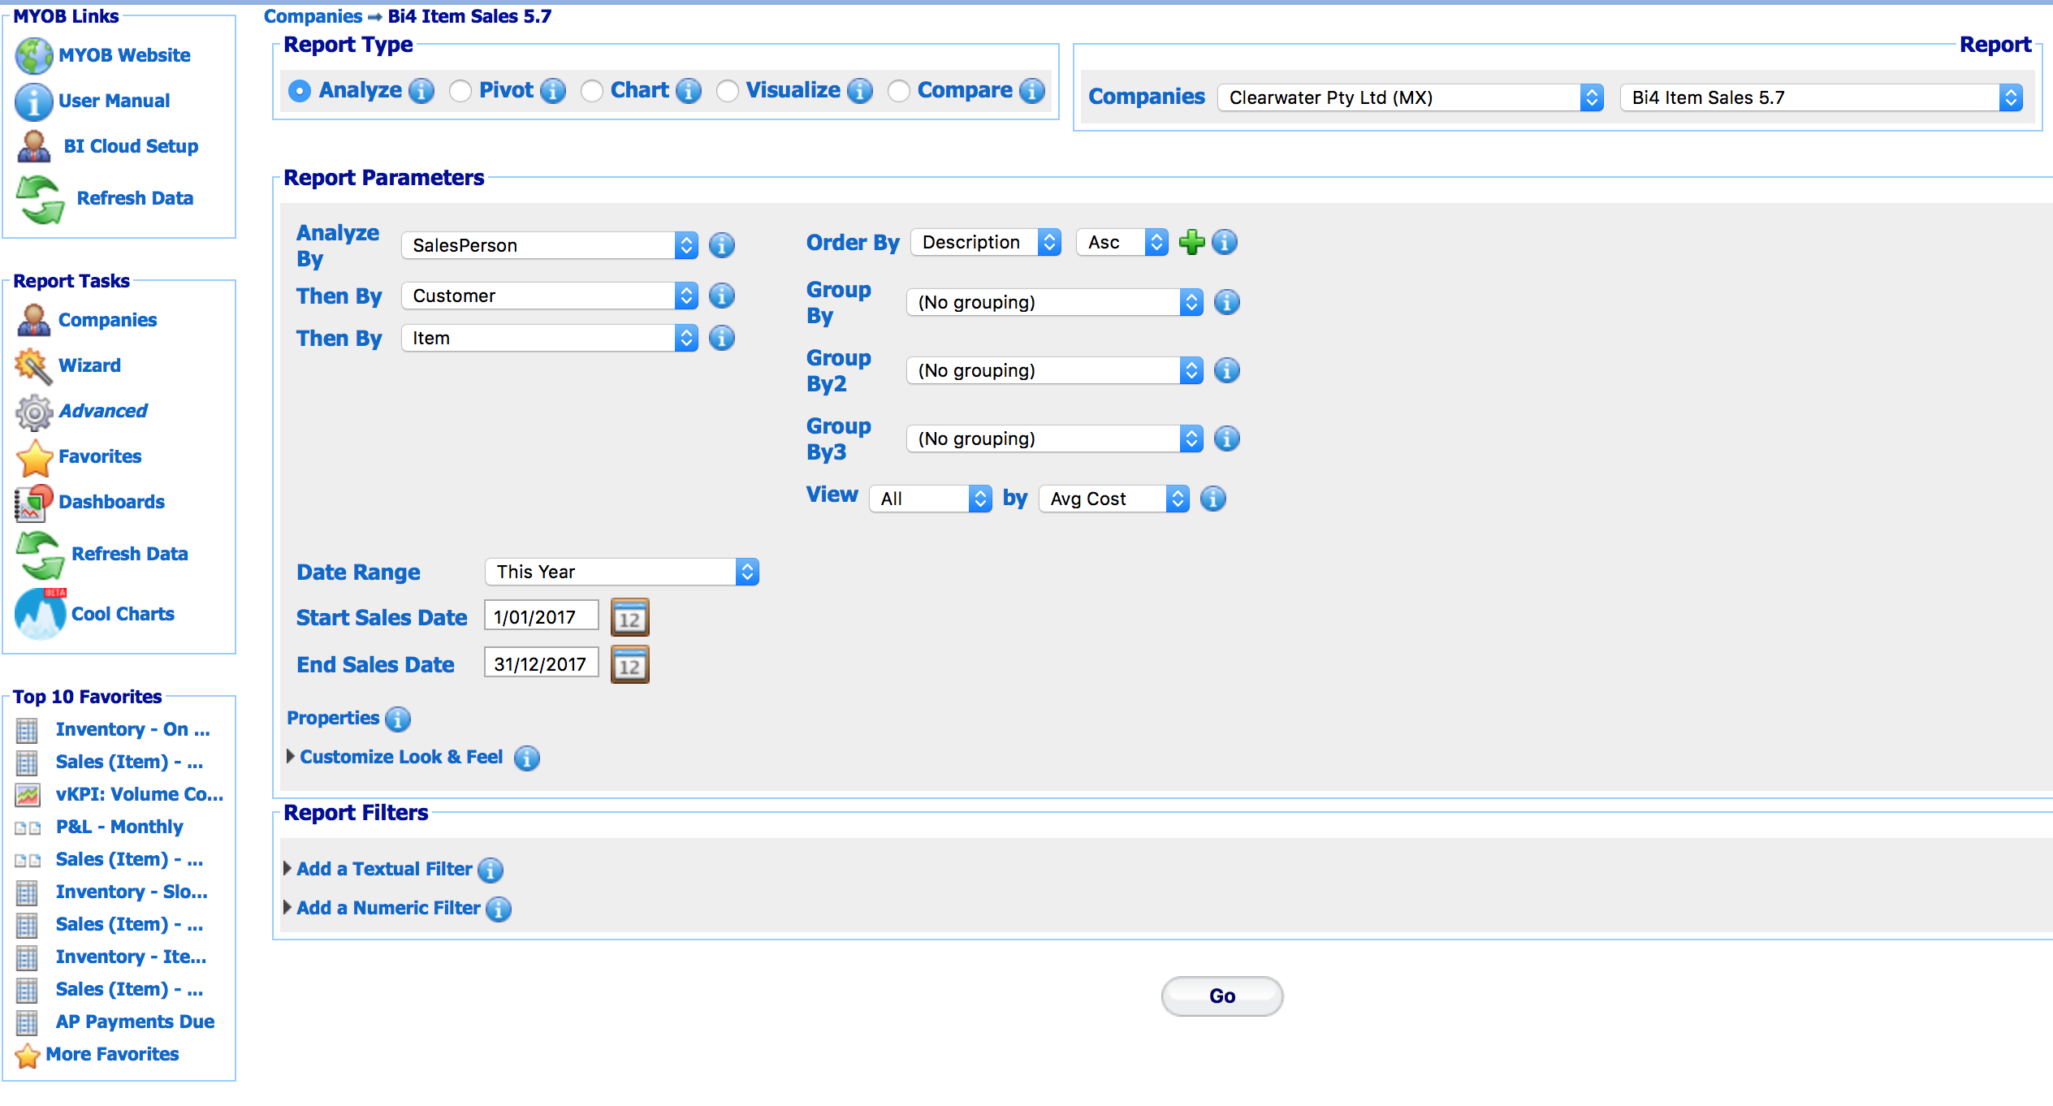The width and height of the screenshot is (2053, 1106).
Task: Open calendar picker for Start Sales Date
Action: click(x=630, y=618)
